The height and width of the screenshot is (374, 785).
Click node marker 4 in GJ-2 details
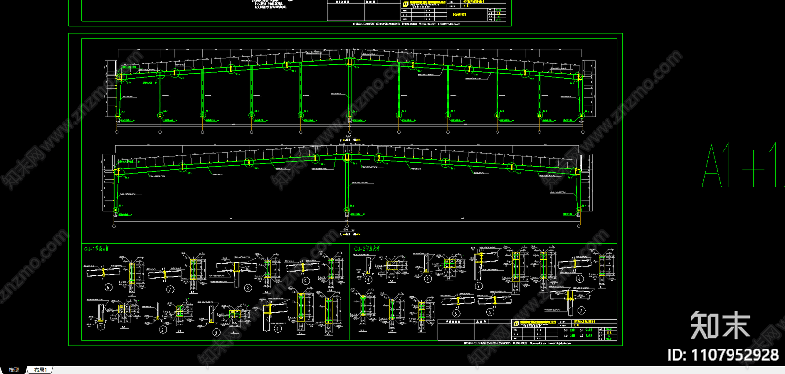coord(579,279)
